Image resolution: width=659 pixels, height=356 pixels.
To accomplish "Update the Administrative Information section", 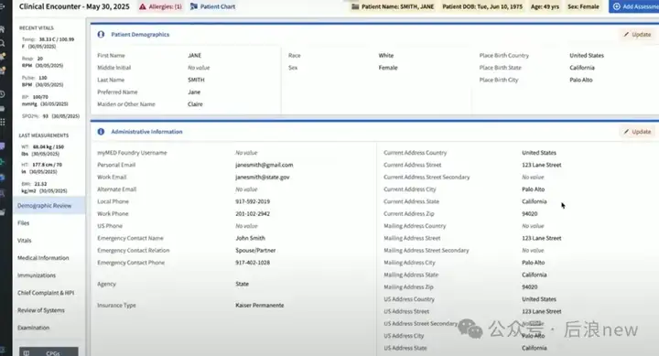I will click(637, 132).
